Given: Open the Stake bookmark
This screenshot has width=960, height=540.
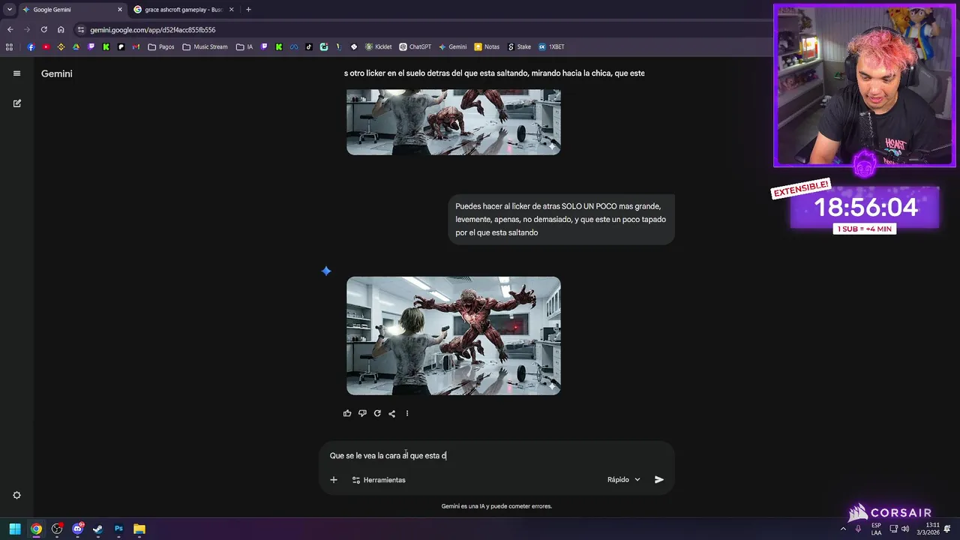Looking at the screenshot, I should pos(520,46).
